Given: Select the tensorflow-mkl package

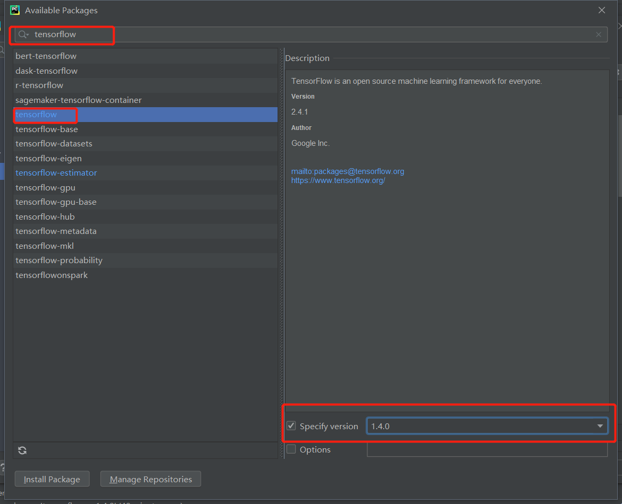Looking at the screenshot, I should tap(145, 246).
